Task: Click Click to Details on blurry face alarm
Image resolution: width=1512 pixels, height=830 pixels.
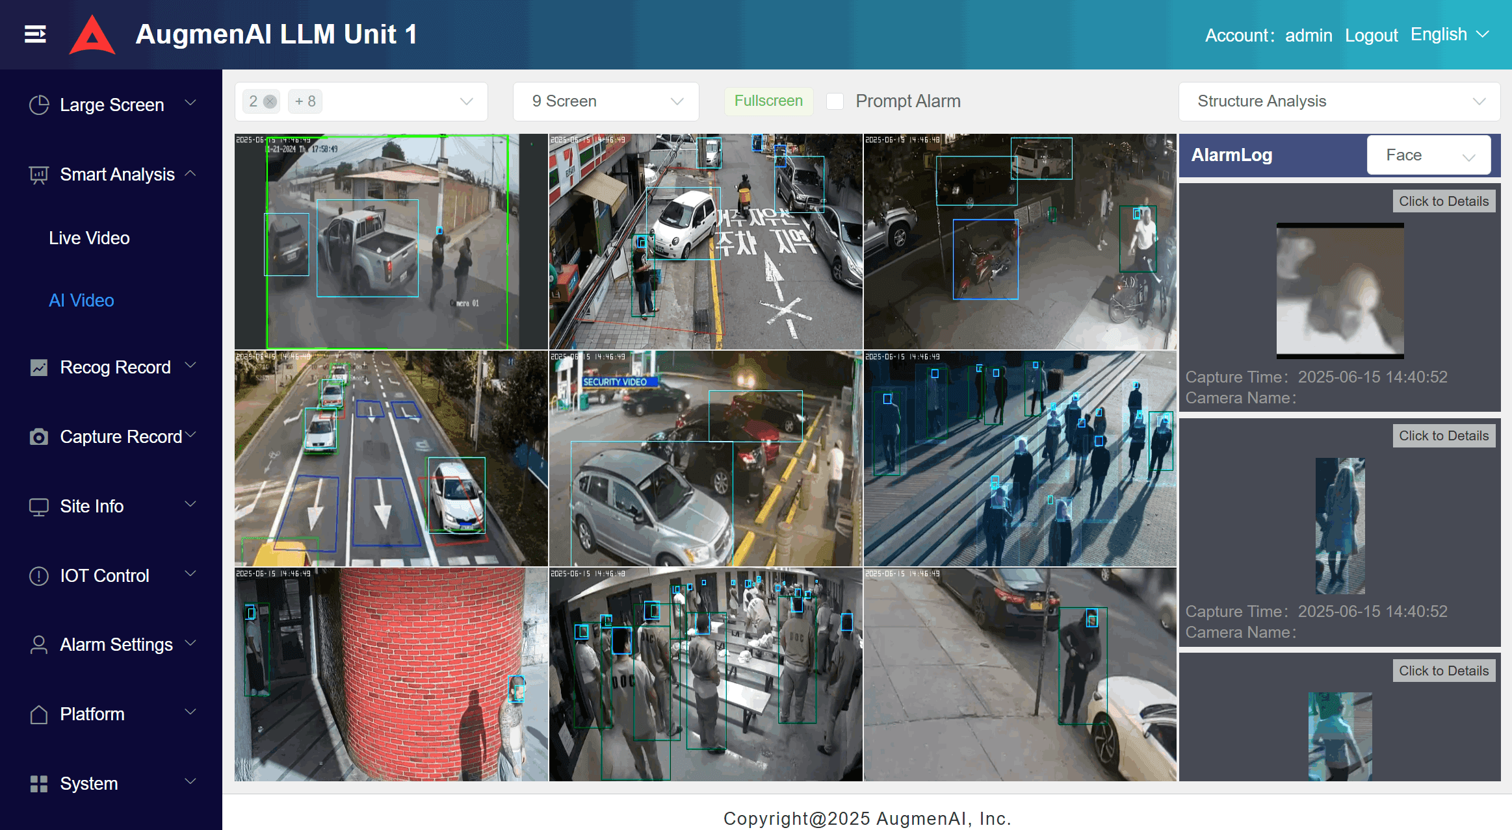Action: 1444,201
